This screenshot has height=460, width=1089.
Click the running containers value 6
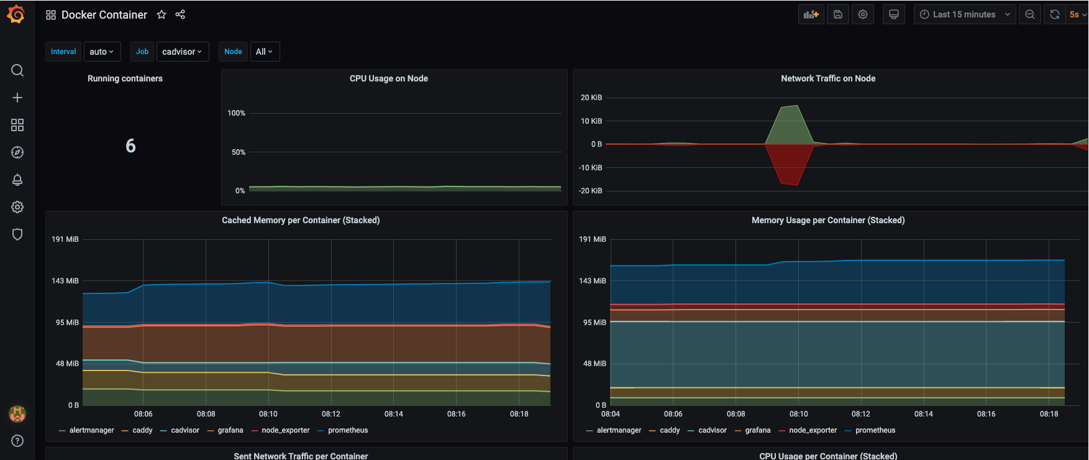pyautogui.click(x=130, y=145)
